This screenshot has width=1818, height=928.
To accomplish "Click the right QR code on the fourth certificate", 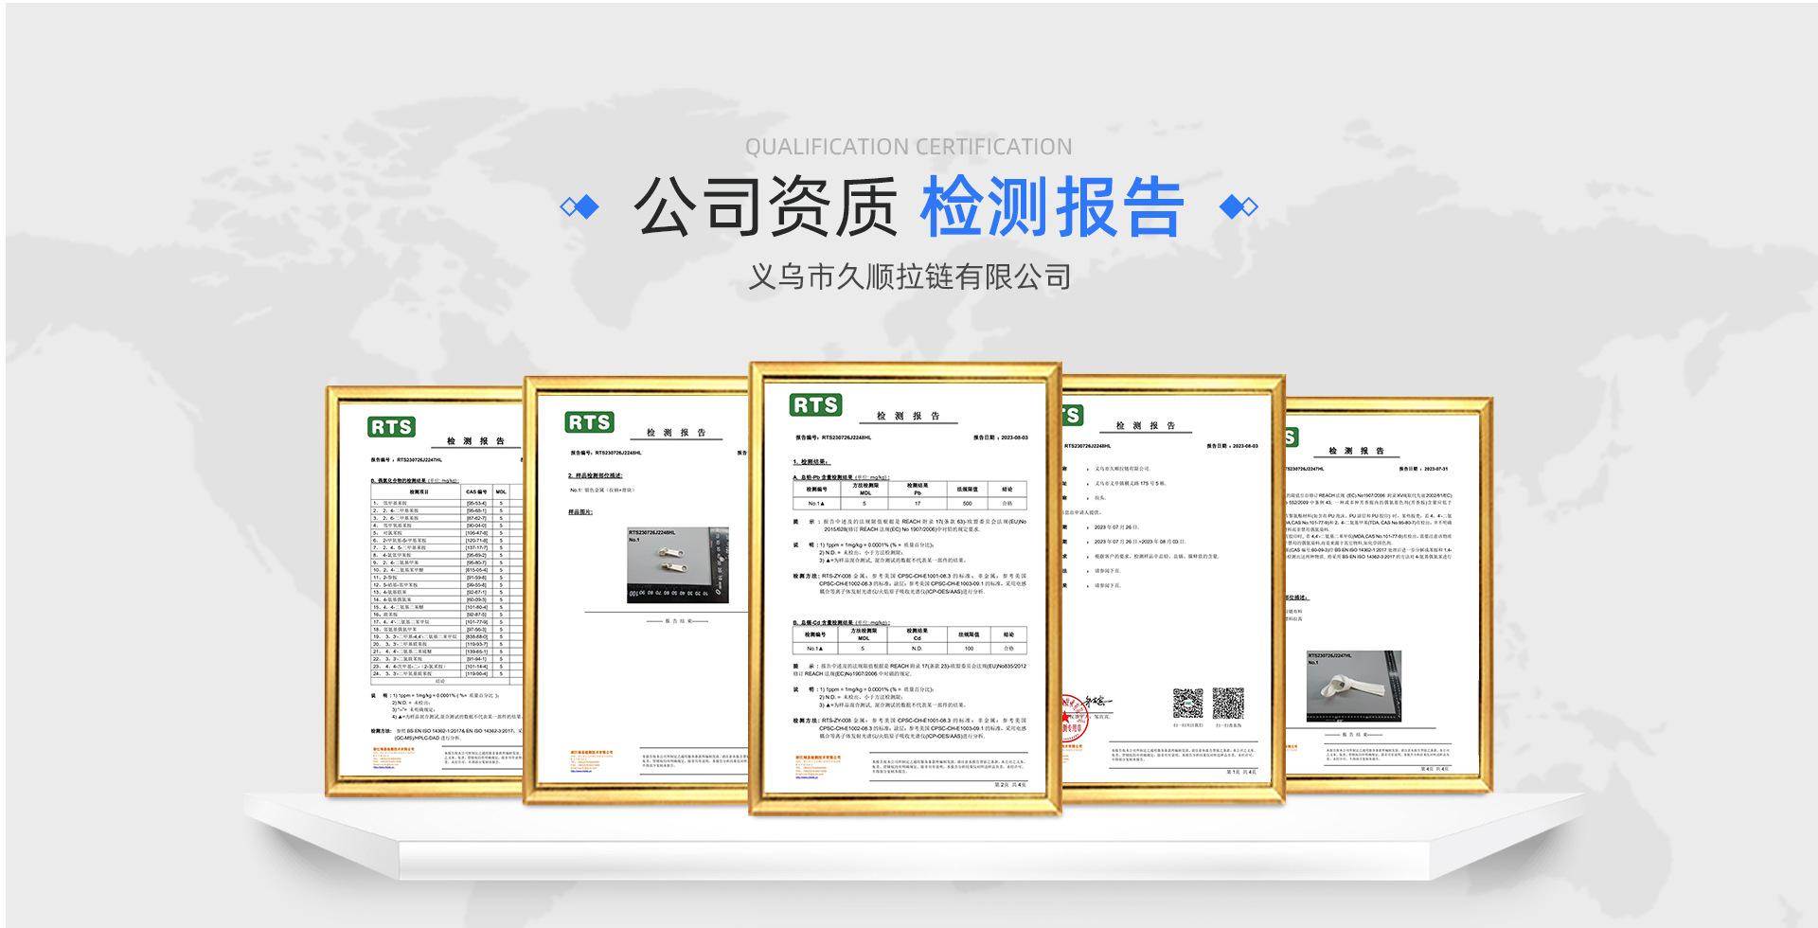I will coord(1228,705).
